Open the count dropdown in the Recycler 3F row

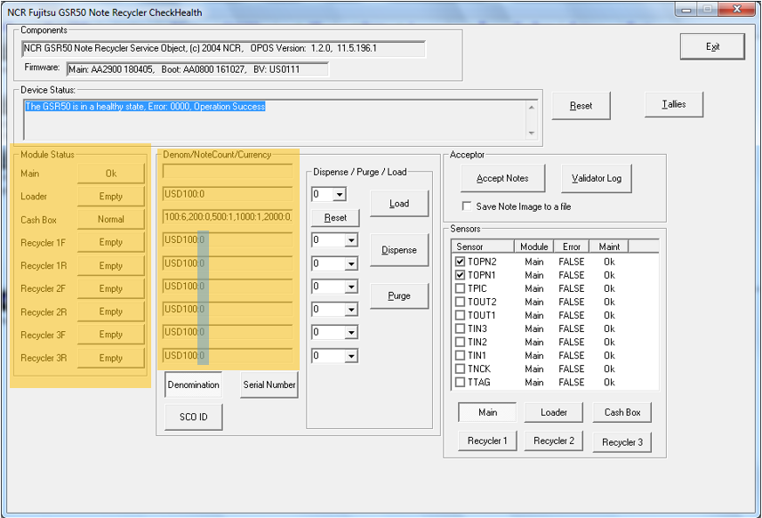point(351,333)
